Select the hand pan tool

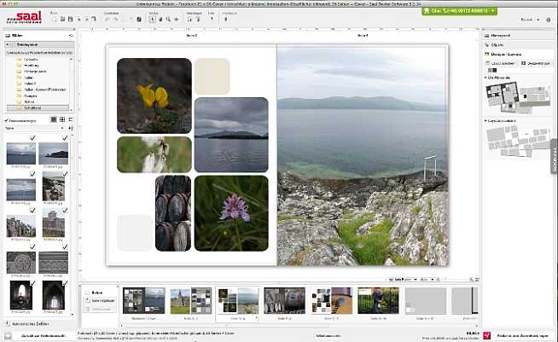point(160,20)
